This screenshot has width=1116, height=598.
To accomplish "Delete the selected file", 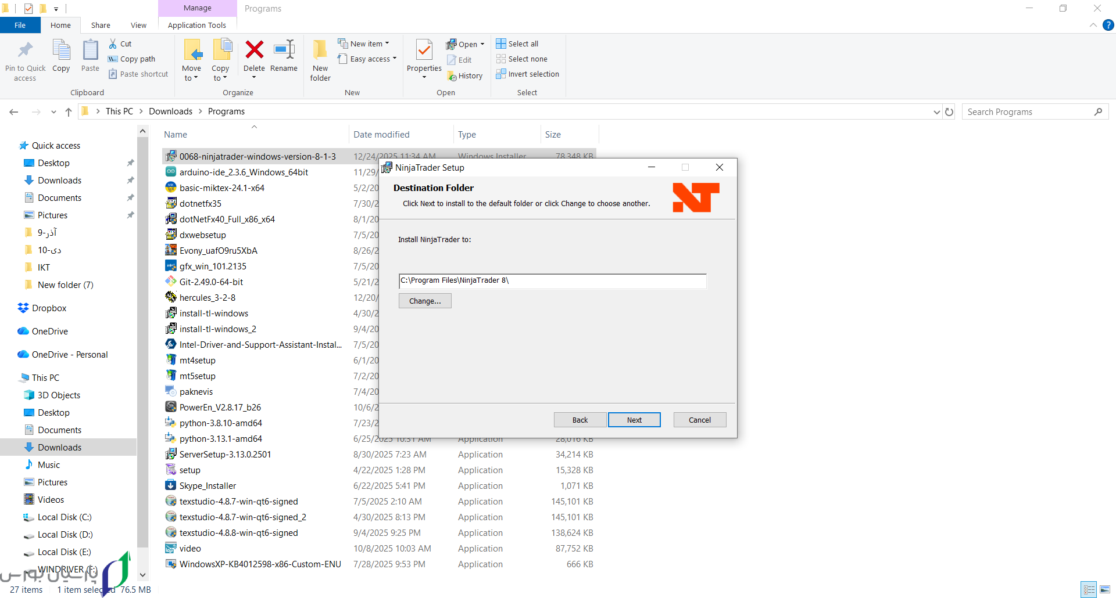I will (x=254, y=60).
